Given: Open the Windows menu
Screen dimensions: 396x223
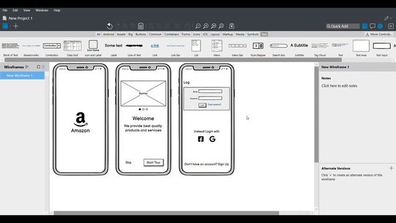Looking at the screenshot, I should (42, 11).
